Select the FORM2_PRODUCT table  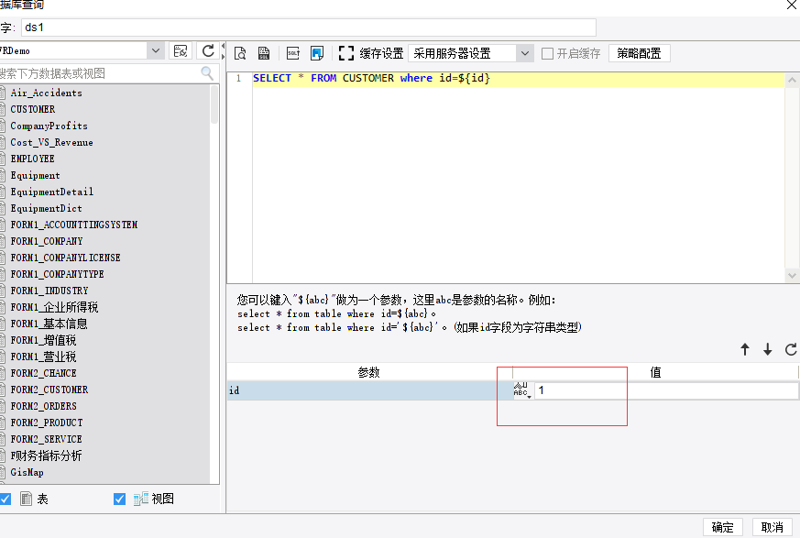coord(47,423)
